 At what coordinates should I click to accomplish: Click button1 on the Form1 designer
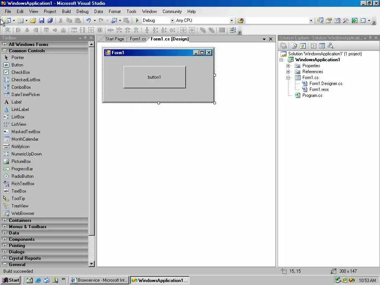pyautogui.click(x=155, y=77)
